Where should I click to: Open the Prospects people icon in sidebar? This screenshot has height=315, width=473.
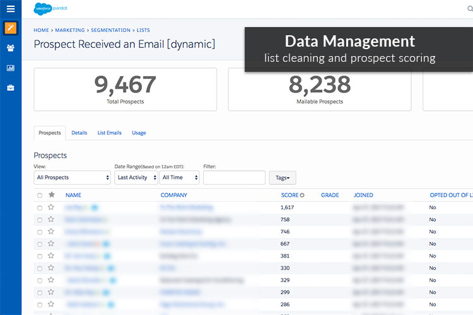pyautogui.click(x=11, y=48)
